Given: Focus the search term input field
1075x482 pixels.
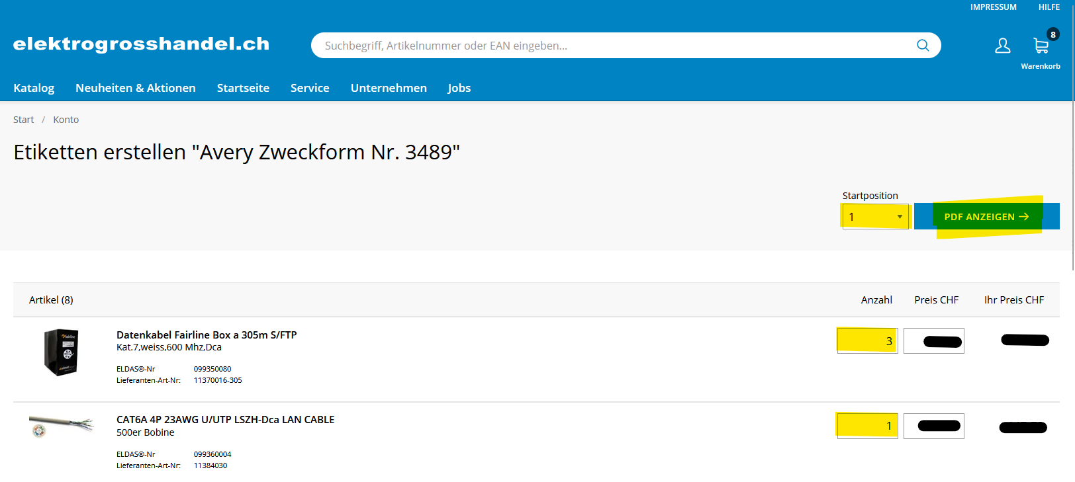Looking at the screenshot, I should coord(609,46).
